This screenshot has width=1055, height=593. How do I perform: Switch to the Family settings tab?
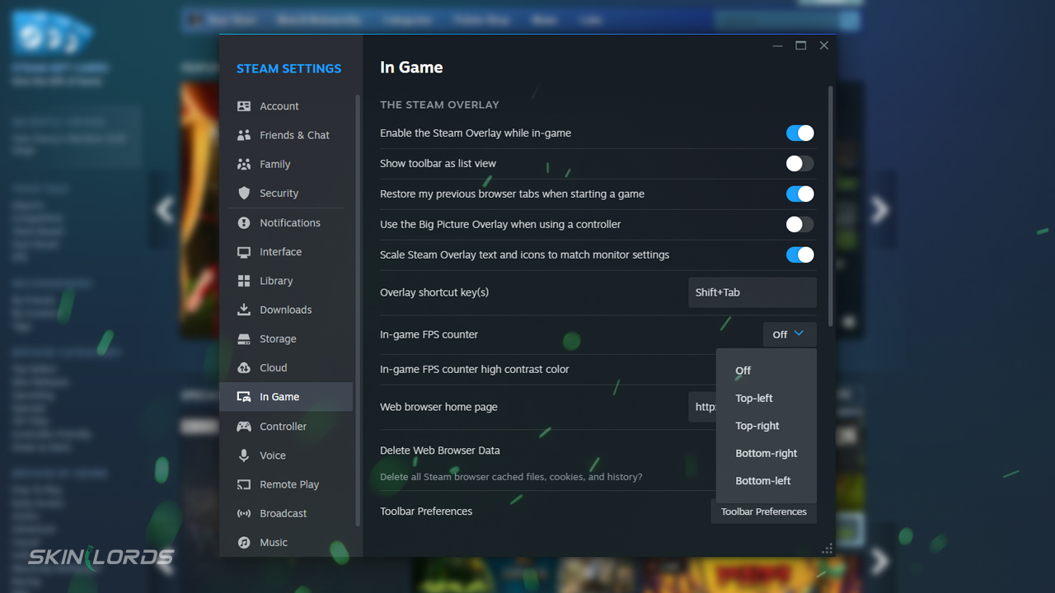pos(286,164)
